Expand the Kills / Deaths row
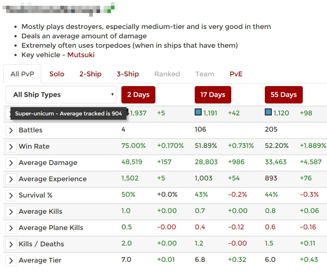The width and height of the screenshot is (327, 272). click(11, 244)
